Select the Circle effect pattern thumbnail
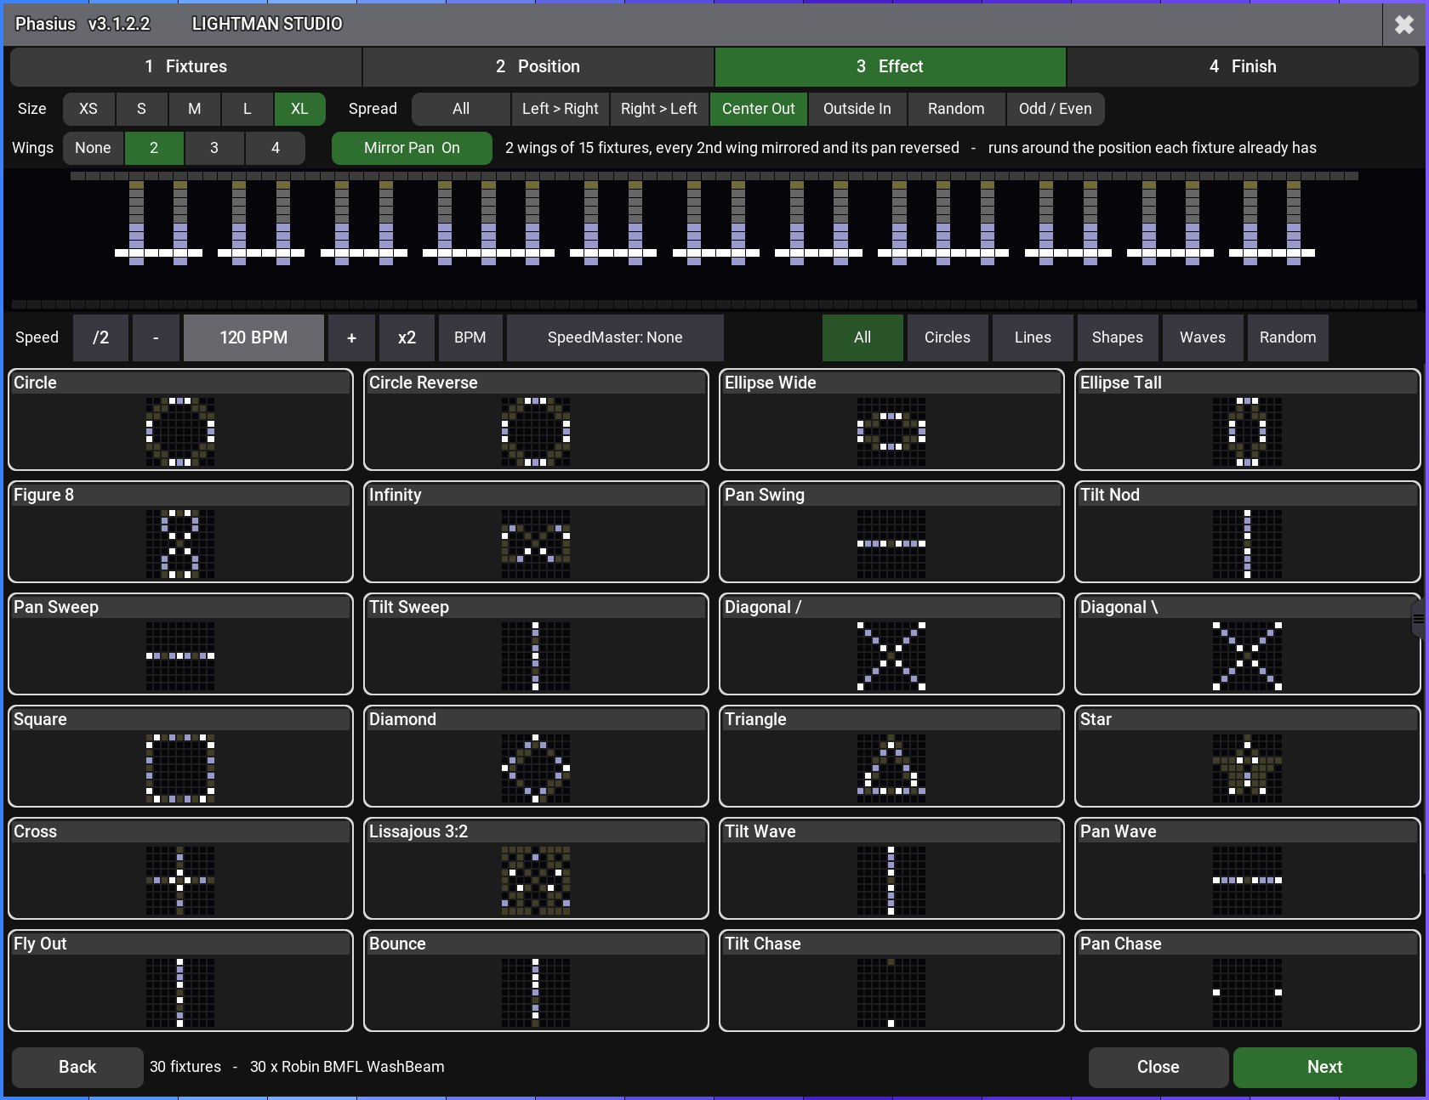 pos(180,419)
